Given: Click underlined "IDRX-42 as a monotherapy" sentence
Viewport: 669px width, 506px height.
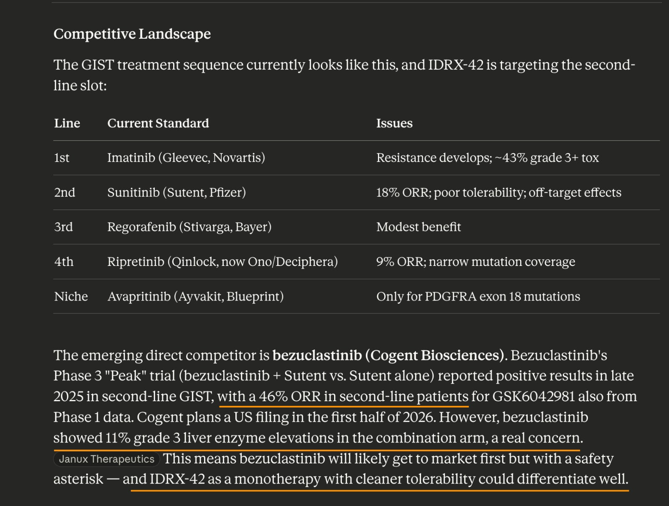Looking at the screenshot, I should click(x=376, y=479).
